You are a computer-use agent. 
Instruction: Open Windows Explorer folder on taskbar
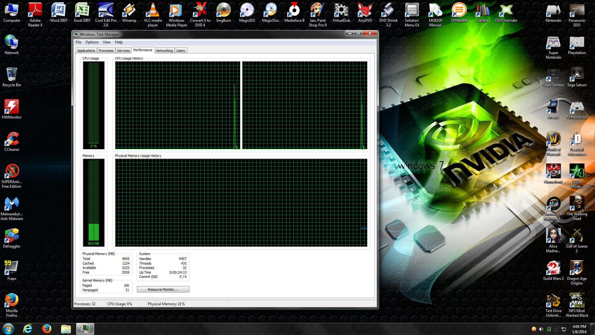click(66, 329)
